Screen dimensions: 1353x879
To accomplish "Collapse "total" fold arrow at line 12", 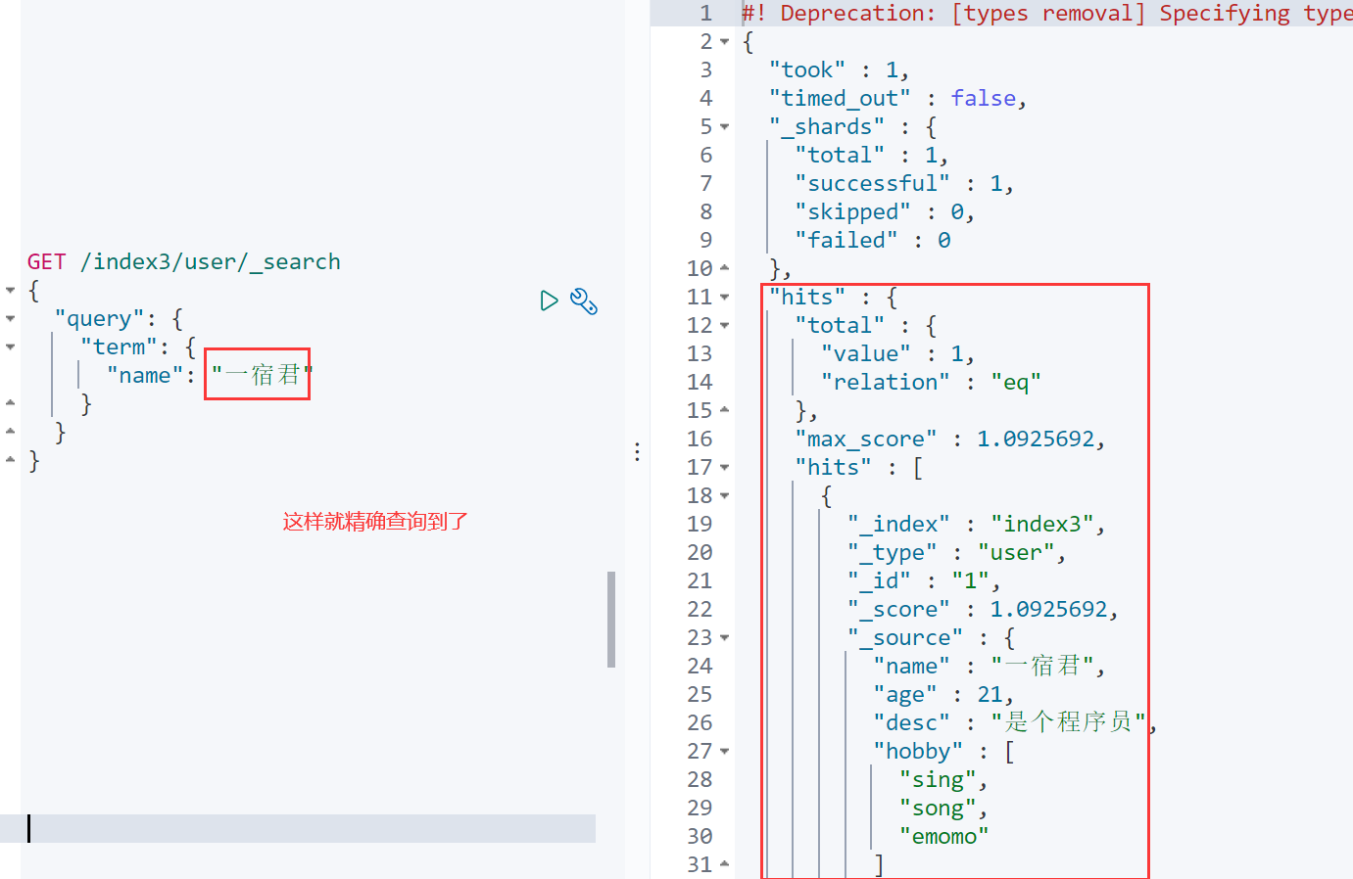I will pyautogui.click(x=725, y=326).
